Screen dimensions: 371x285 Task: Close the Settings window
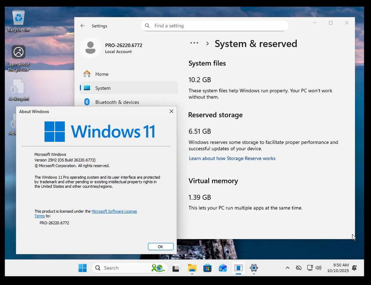(x=347, y=23)
